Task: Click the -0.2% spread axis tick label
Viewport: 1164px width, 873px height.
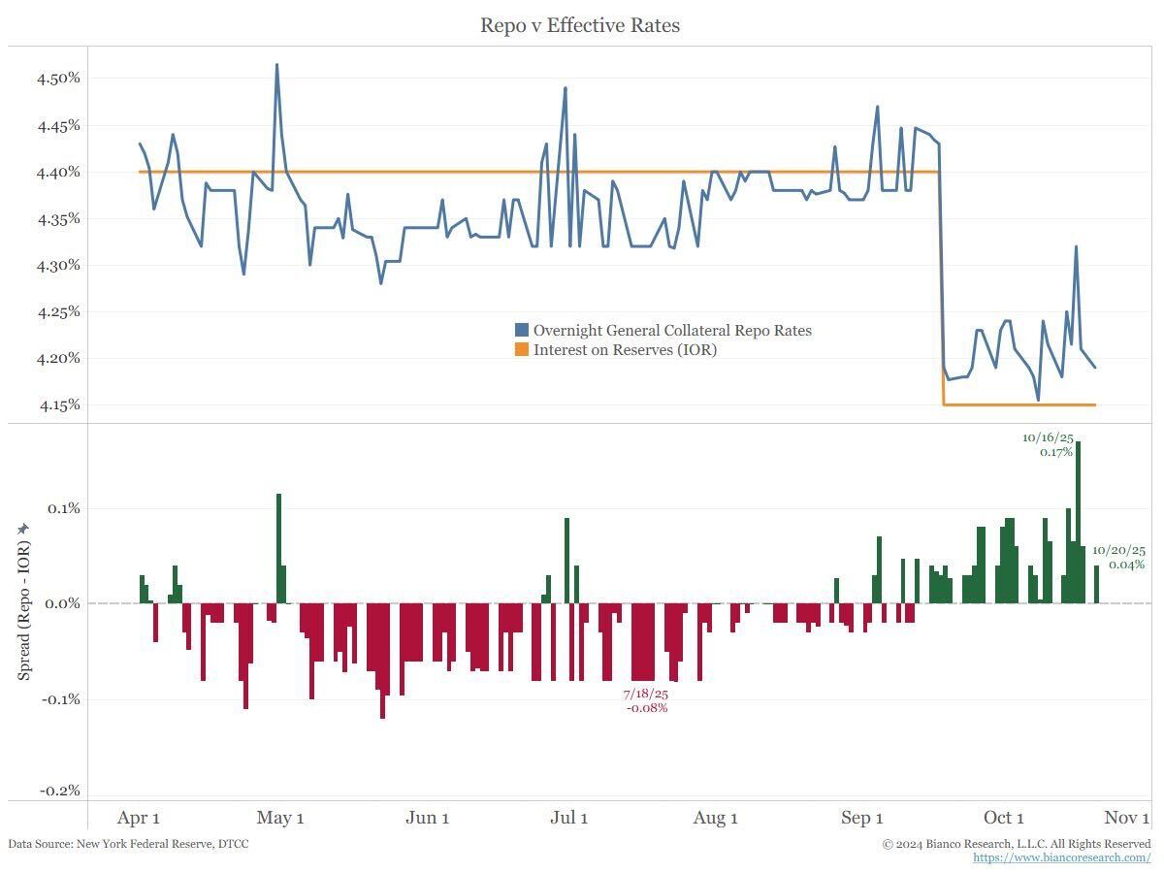Action: click(x=60, y=791)
